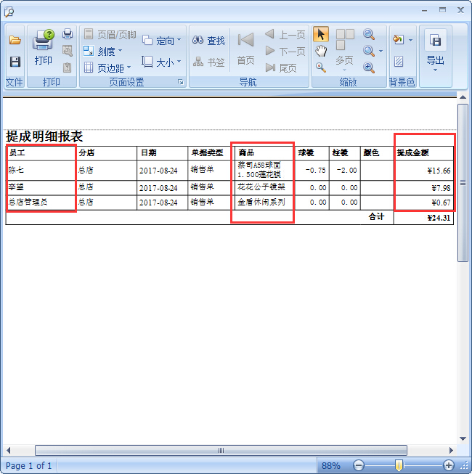Screen dimensions: 472x474
Task: Expand the zoom level dropdown arrow
Action: point(381,51)
